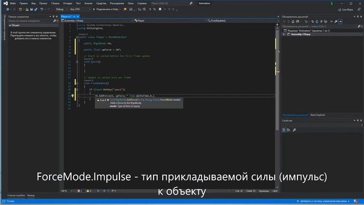Click the collapse all icon in Solution Explorer
This screenshot has width=364, height=205.
(x=321, y=22)
